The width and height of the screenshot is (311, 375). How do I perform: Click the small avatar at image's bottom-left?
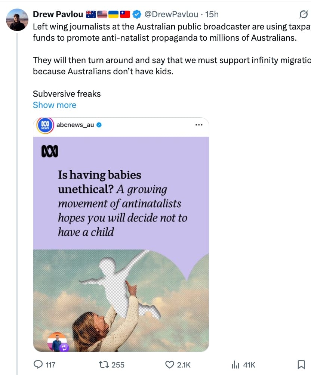[x=57, y=342]
